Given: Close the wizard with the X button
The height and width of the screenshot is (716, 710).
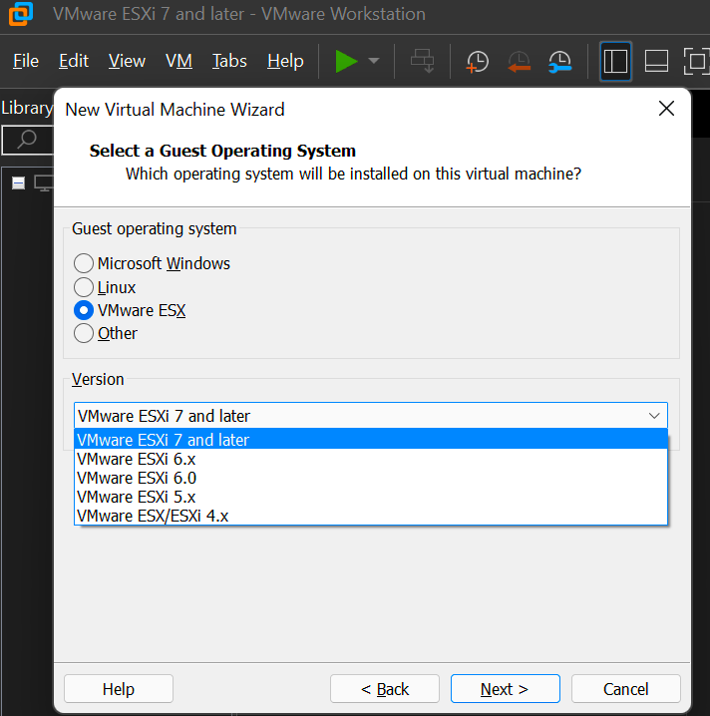Looking at the screenshot, I should (x=667, y=109).
